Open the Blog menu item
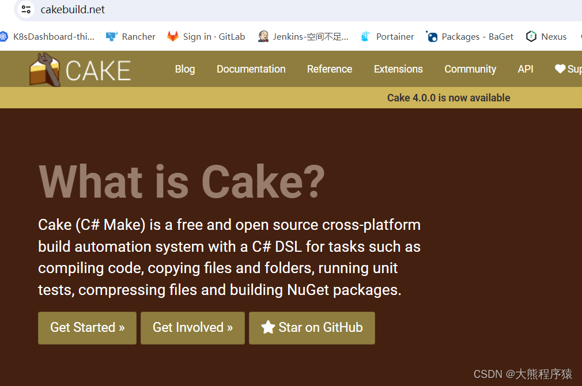 coord(184,69)
